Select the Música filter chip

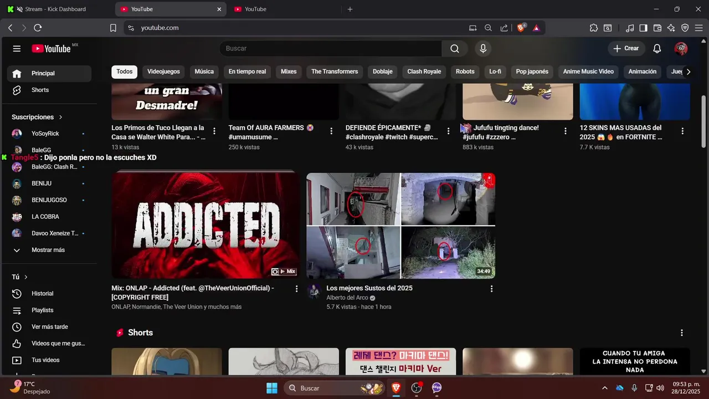click(x=204, y=71)
